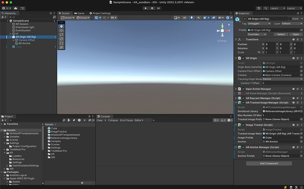Toggle scene lighting with the lightbulb icon

191,18
